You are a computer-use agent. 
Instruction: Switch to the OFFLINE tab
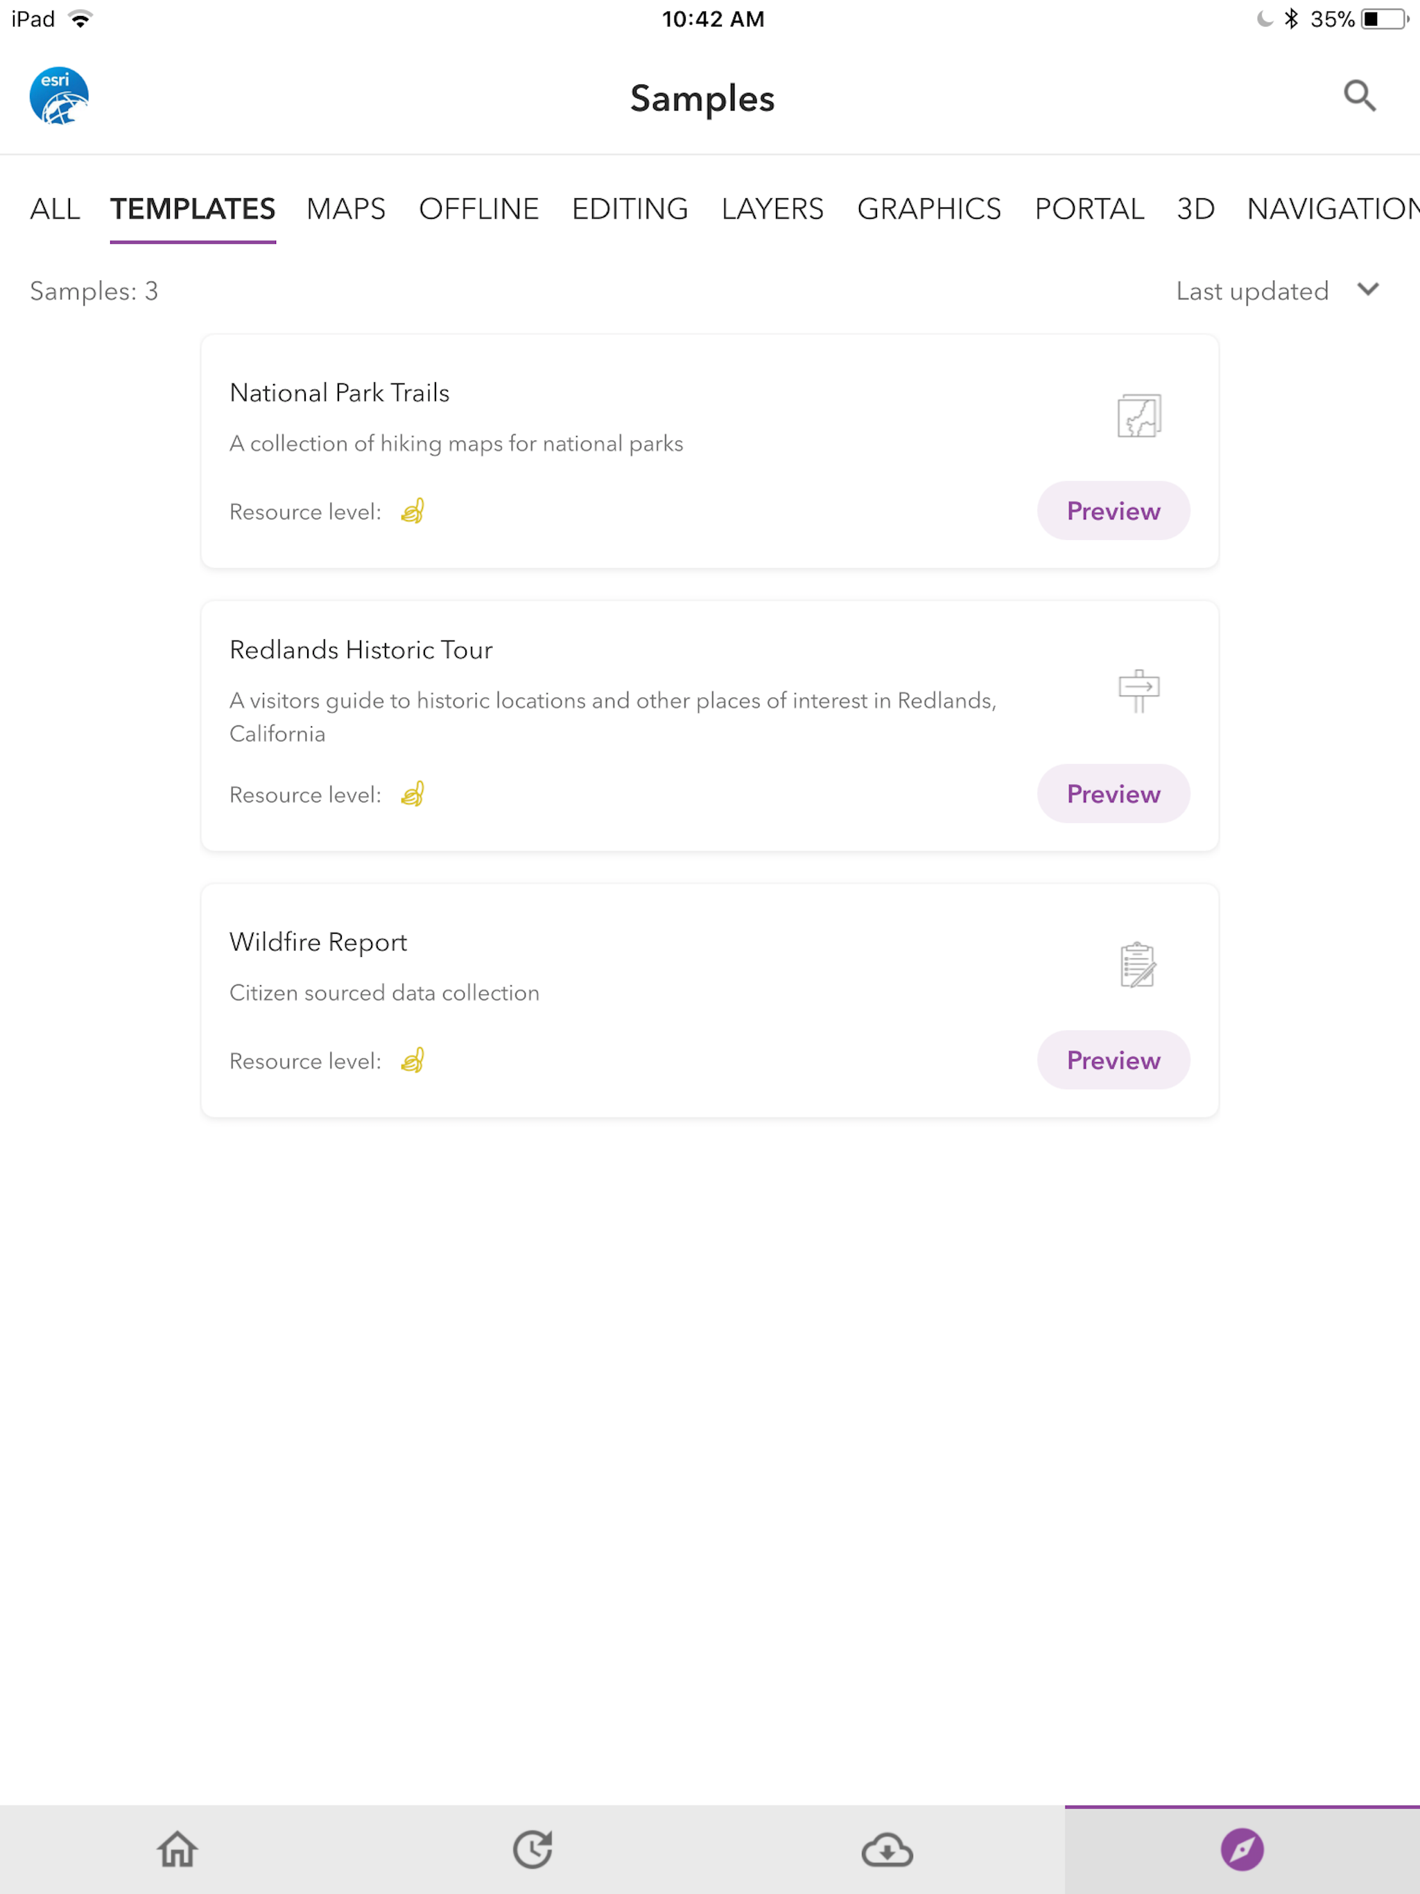pos(478,208)
